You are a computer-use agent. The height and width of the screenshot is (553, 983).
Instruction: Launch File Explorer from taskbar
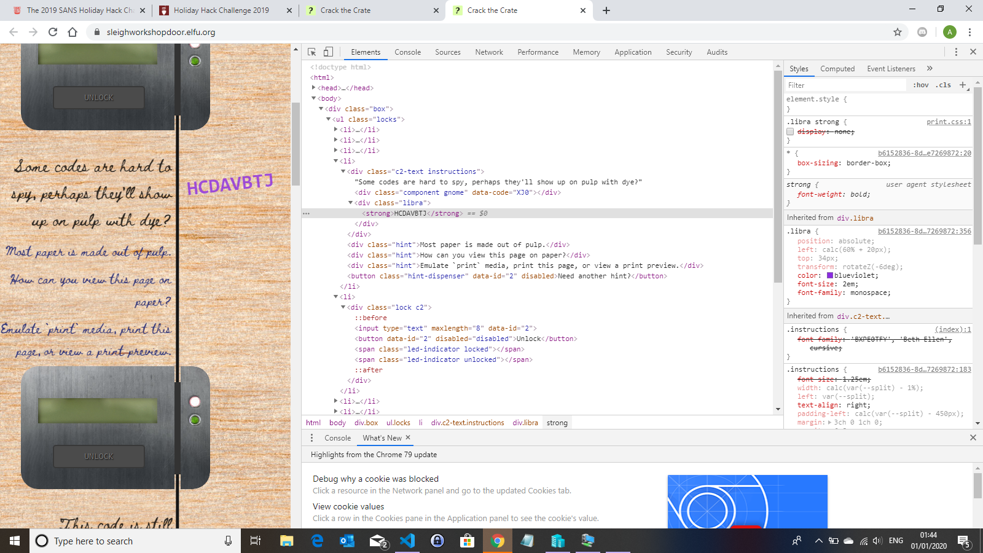click(x=287, y=541)
